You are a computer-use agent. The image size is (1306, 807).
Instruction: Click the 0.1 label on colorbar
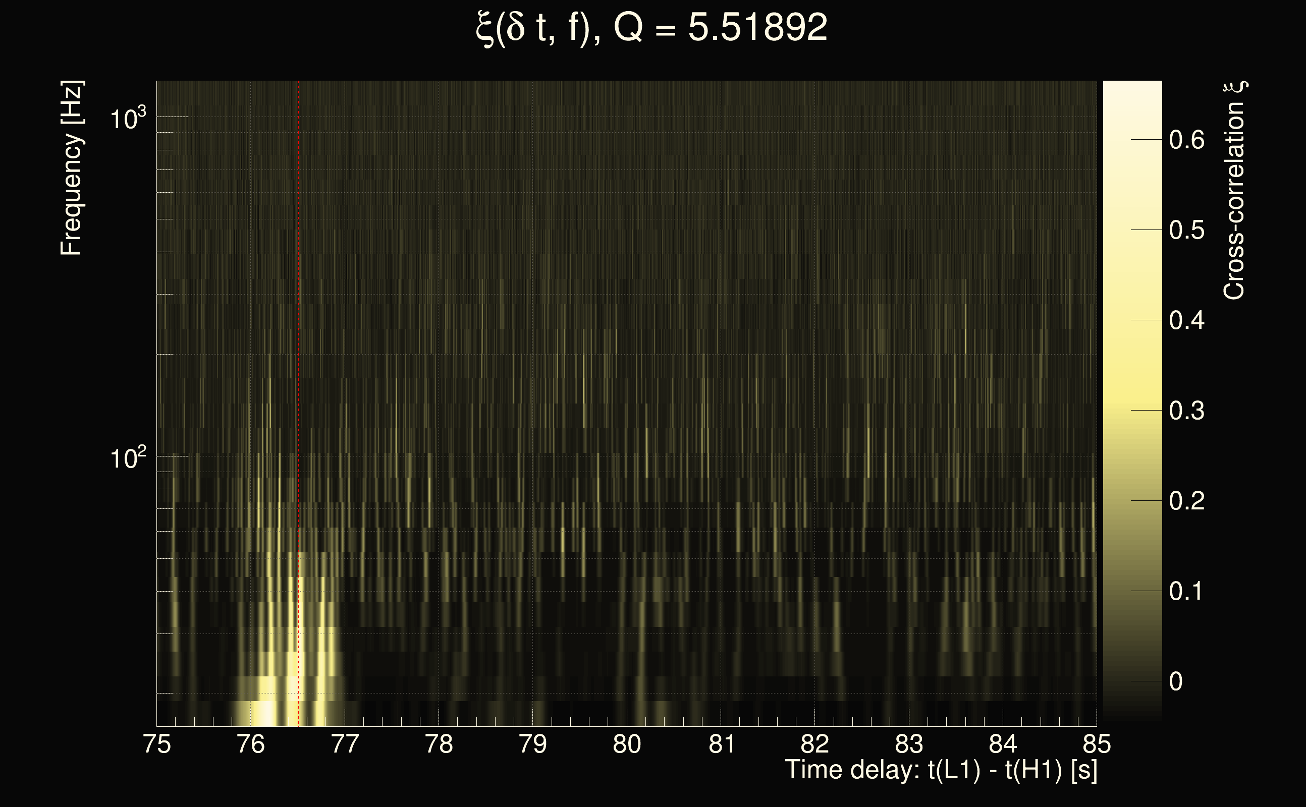point(1186,591)
